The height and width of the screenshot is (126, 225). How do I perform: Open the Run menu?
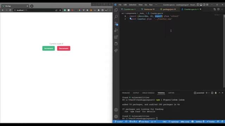pos(151,5)
